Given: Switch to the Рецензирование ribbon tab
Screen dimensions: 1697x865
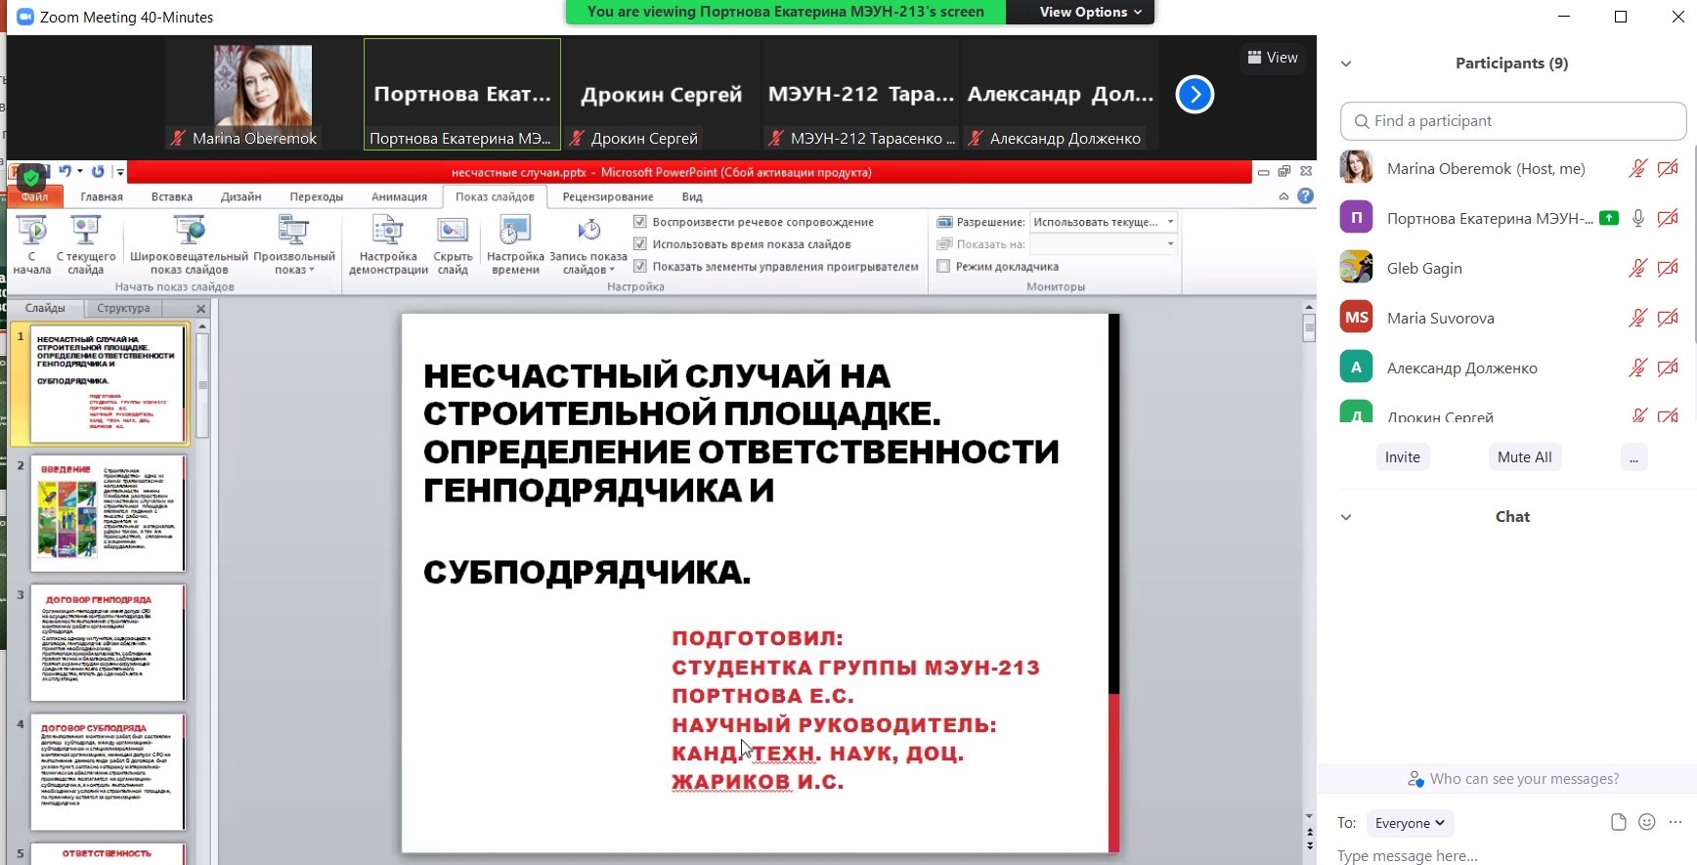Looking at the screenshot, I should (608, 196).
